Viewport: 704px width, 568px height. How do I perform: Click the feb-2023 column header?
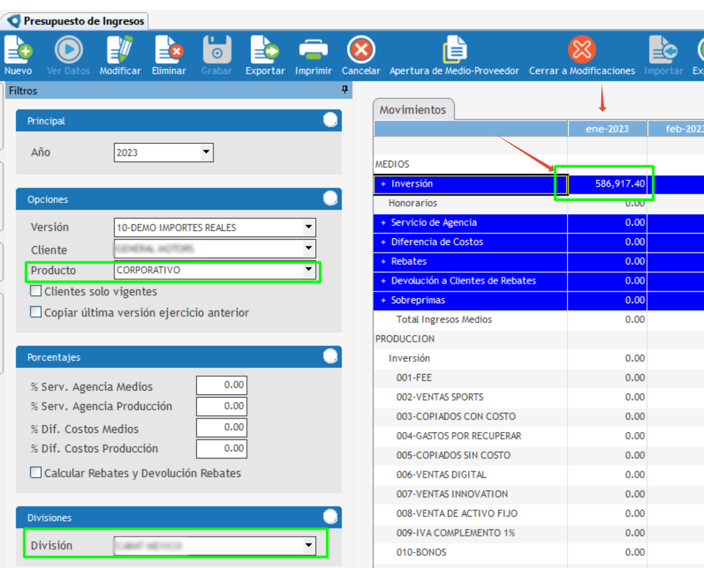pyautogui.click(x=676, y=129)
